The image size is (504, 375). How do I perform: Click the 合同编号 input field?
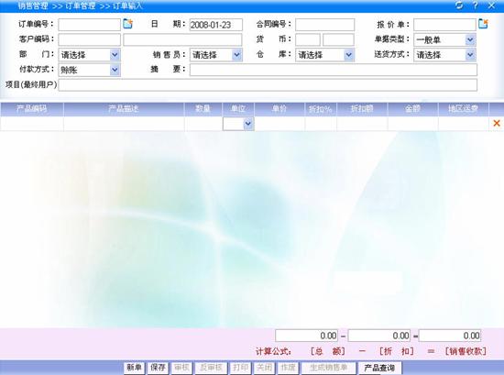325,25
